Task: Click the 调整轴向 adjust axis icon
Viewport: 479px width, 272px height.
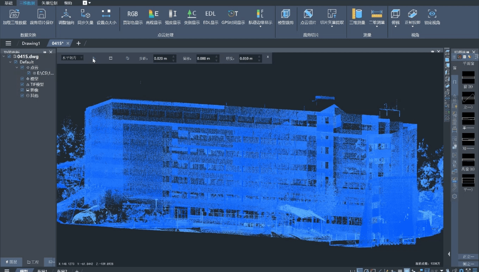Action: (x=66, y=14)
